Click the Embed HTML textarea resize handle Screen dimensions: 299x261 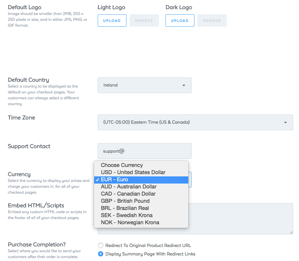coord(292,232)
